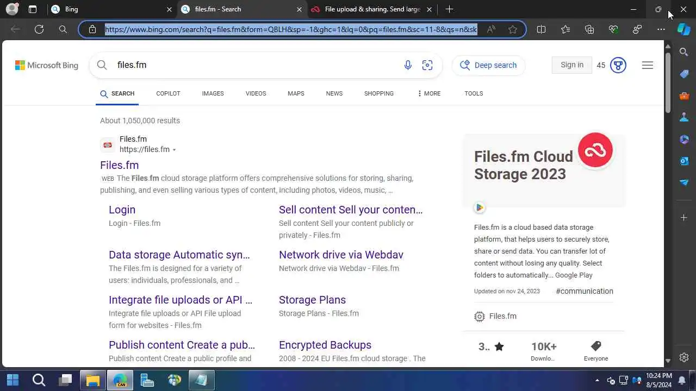Open the tab actions menu icon
The image size is (696, 391).
point(33,9)
